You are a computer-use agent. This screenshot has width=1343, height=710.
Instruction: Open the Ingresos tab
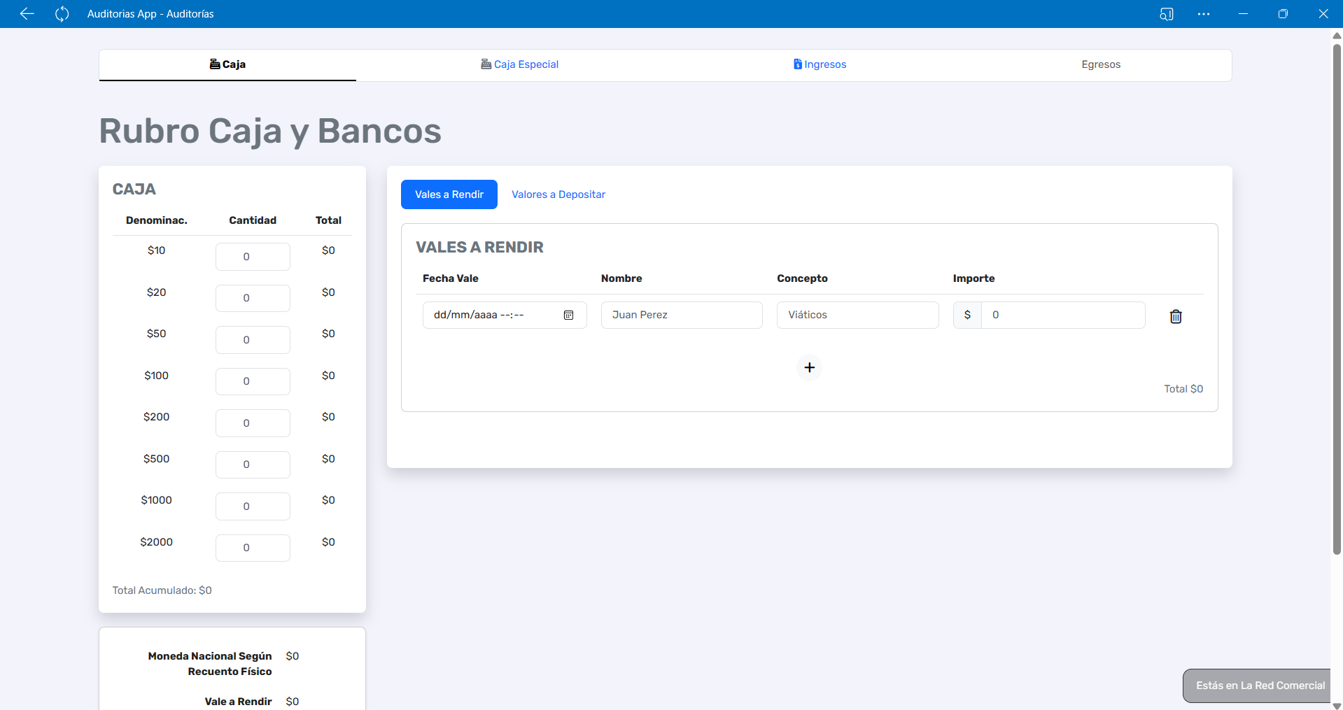[820, 64]
